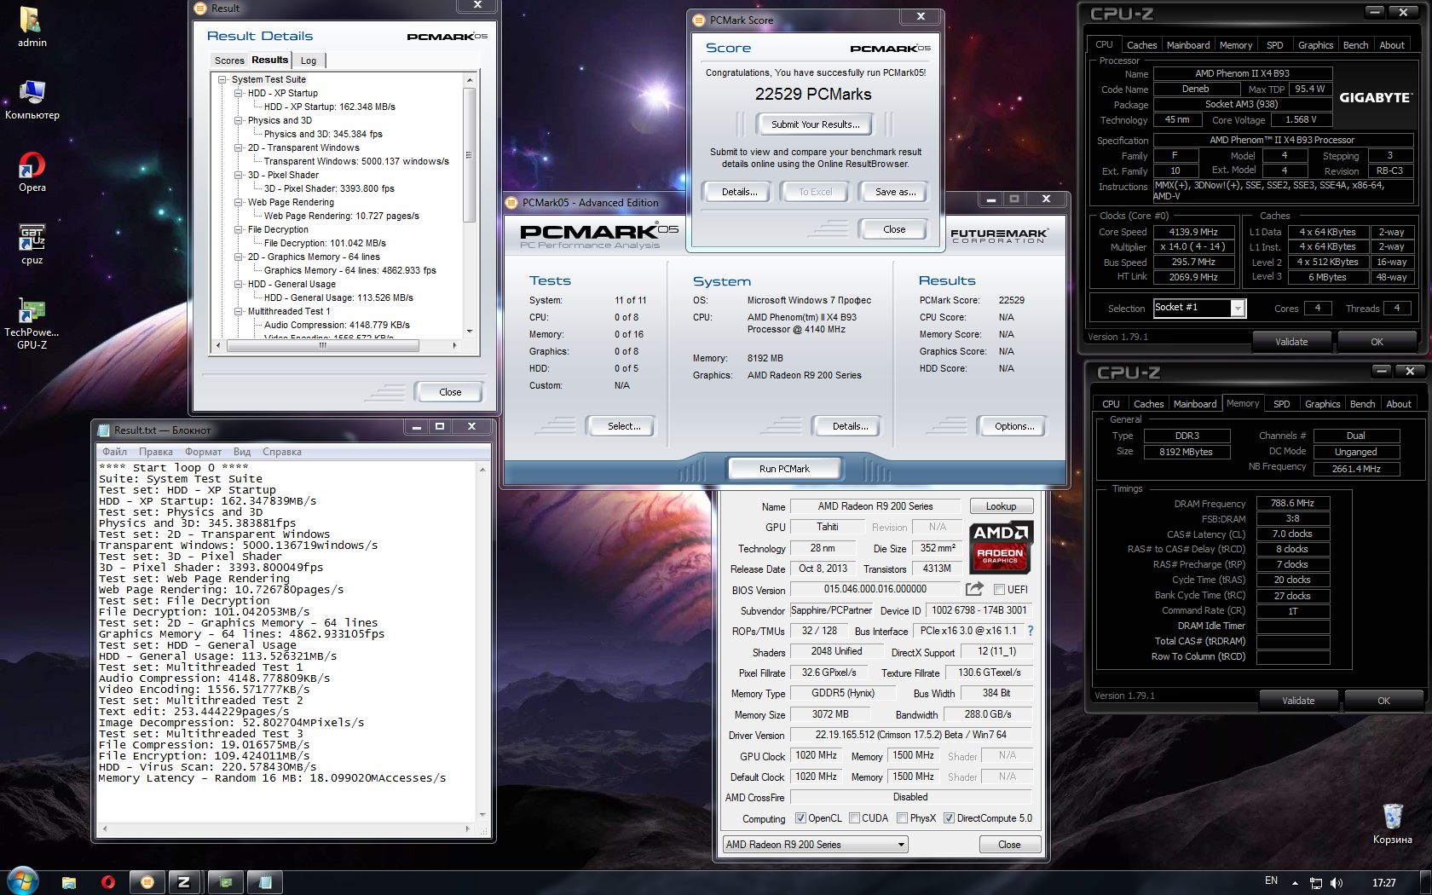Open the Корзина recycle bin icon
Screen dimensions: 1432x895
click(x=1392, y=823)
